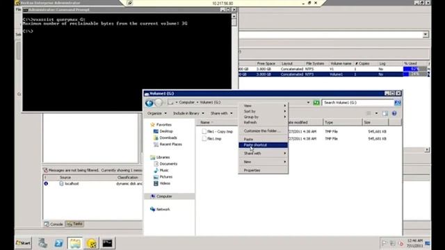The image size is (445, 250).
Task: Click the Computer segment in the address bar
Action: pos(186,102)
